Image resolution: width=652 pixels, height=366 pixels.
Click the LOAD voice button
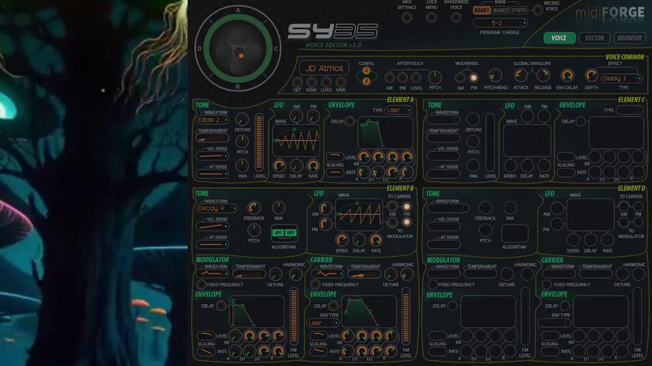click(x=327, y=82)
